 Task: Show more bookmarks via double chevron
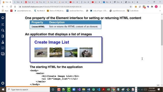point(160,11)
